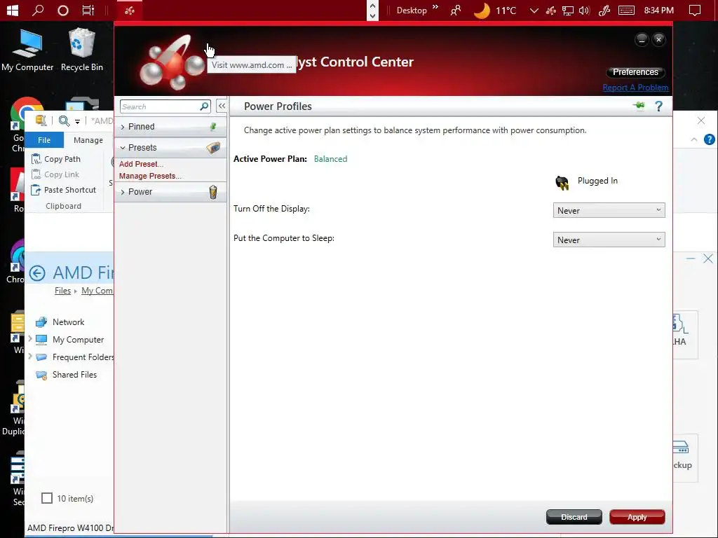Click the Balanced active power plan text
718x538 pixels.
(330, 159)
